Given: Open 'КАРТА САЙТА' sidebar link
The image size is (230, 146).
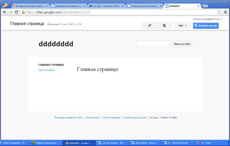Looking at the screenshot, I should point(47,70).
